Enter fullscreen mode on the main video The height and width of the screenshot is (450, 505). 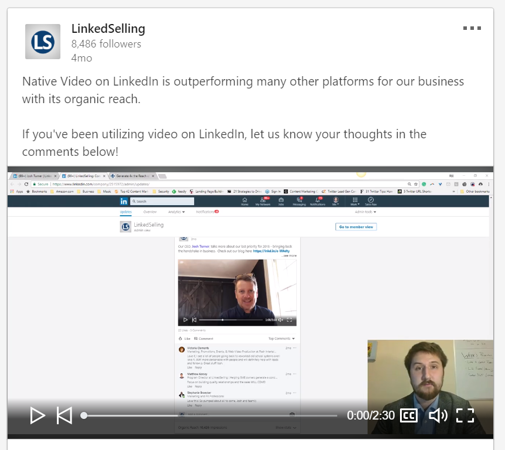[x=465, y=415]
